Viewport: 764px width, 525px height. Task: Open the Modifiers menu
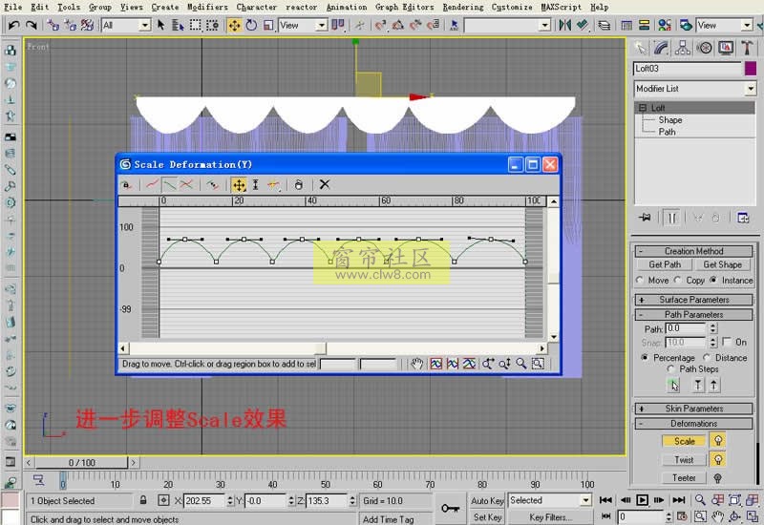207,7
